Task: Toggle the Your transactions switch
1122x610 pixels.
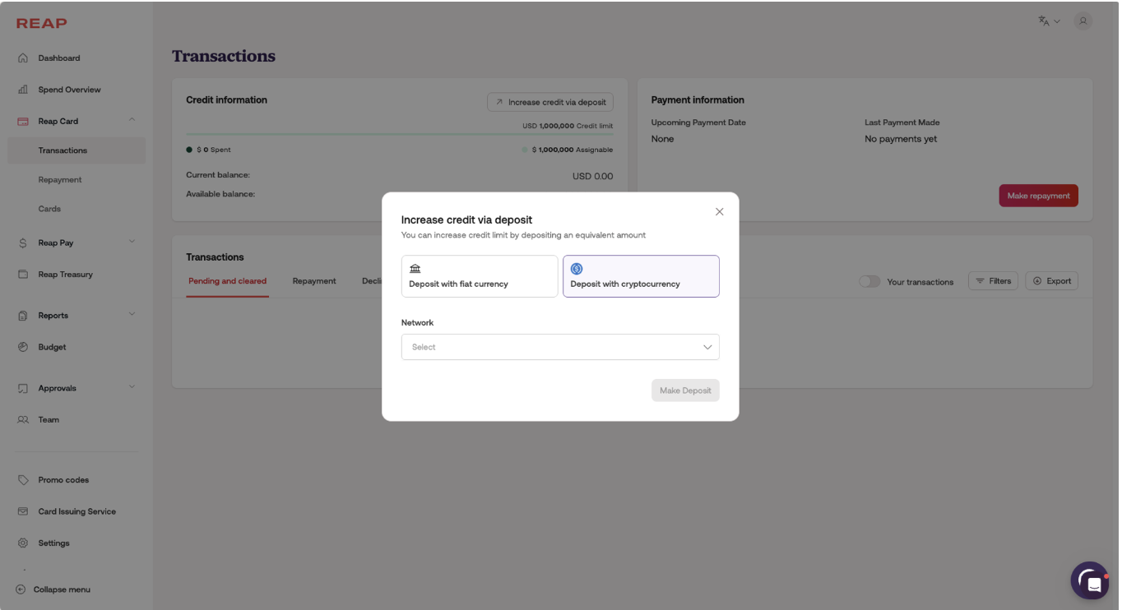Action: (869, 281)
